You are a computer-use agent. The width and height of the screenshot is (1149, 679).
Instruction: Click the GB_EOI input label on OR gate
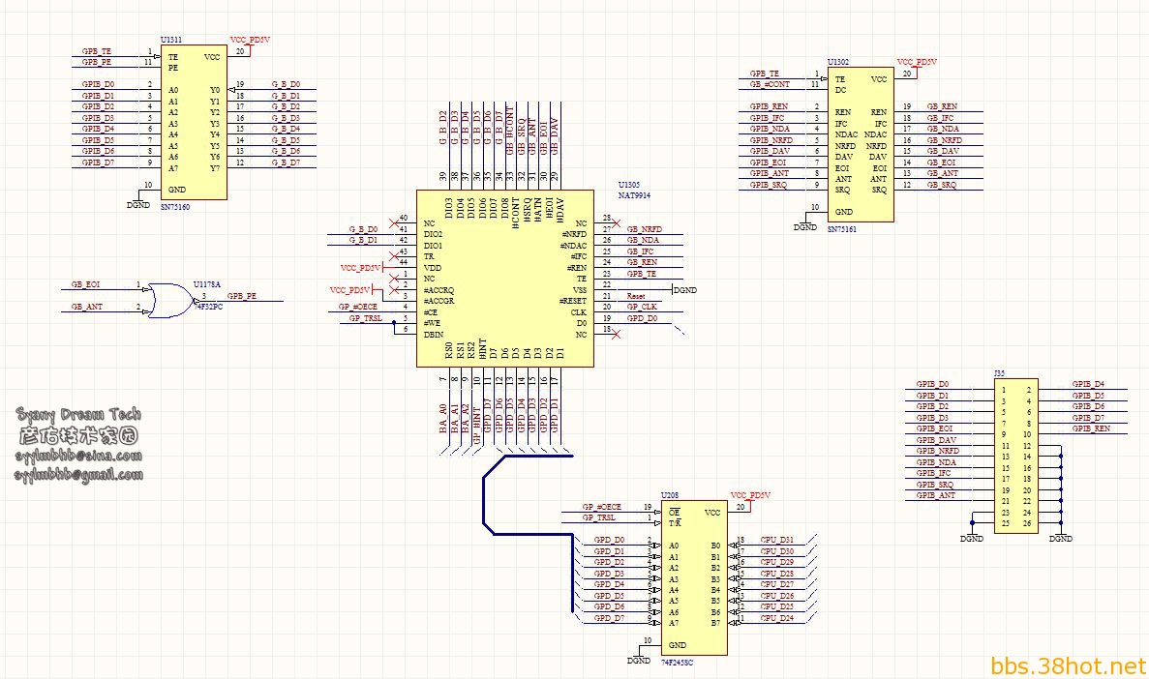86,284
